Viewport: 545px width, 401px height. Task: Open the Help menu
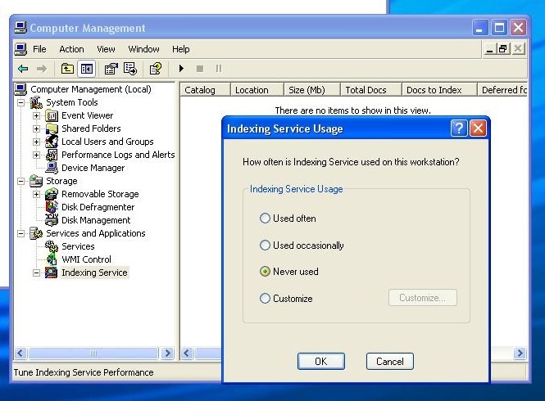click(x=181, y=49)
